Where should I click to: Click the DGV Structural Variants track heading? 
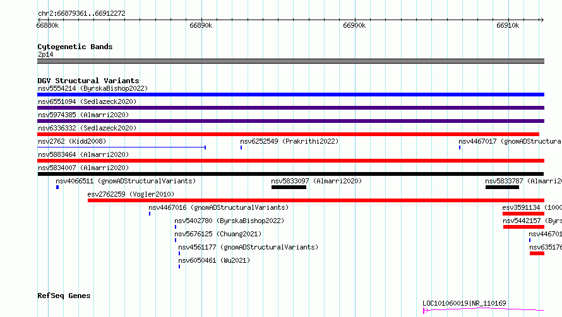click(88, 81)
